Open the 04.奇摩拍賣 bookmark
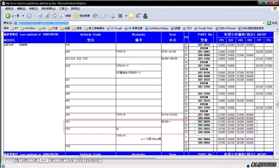 click(x=134, y=28)
